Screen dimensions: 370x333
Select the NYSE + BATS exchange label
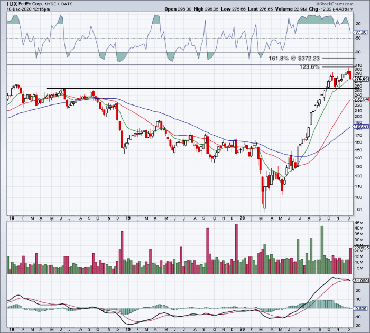pyautogui.click(x=59, y=4)
